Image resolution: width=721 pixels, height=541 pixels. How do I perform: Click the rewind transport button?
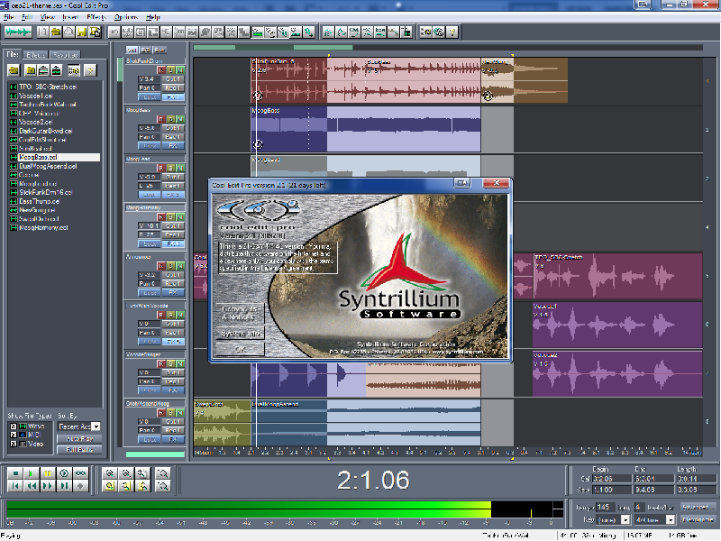32,485
